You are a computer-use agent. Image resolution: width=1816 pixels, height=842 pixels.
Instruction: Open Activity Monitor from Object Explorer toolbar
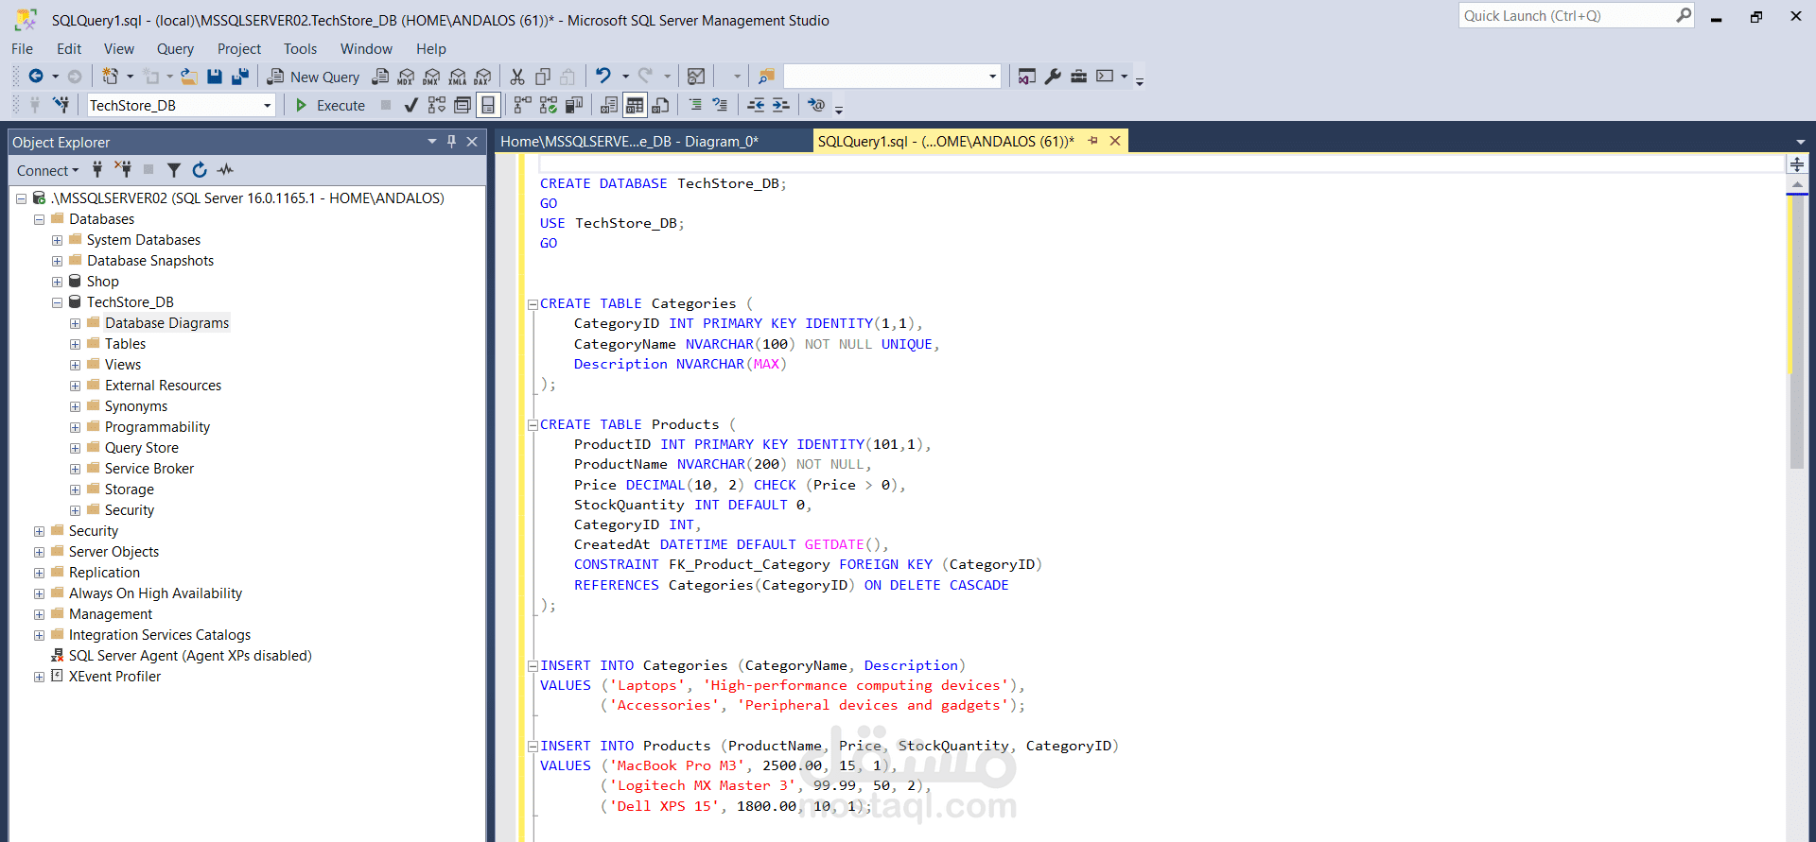pyautogui.click(x=225, y=170)
